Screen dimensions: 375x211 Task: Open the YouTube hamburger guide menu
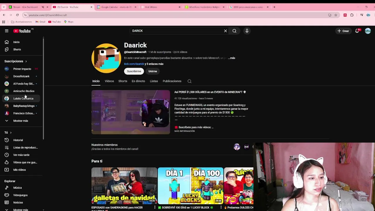6,31
